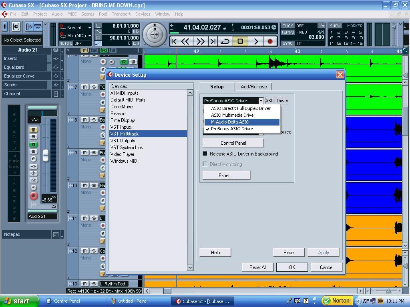
Task: Mute track 7 with M button
Action: tap(85, 87)
